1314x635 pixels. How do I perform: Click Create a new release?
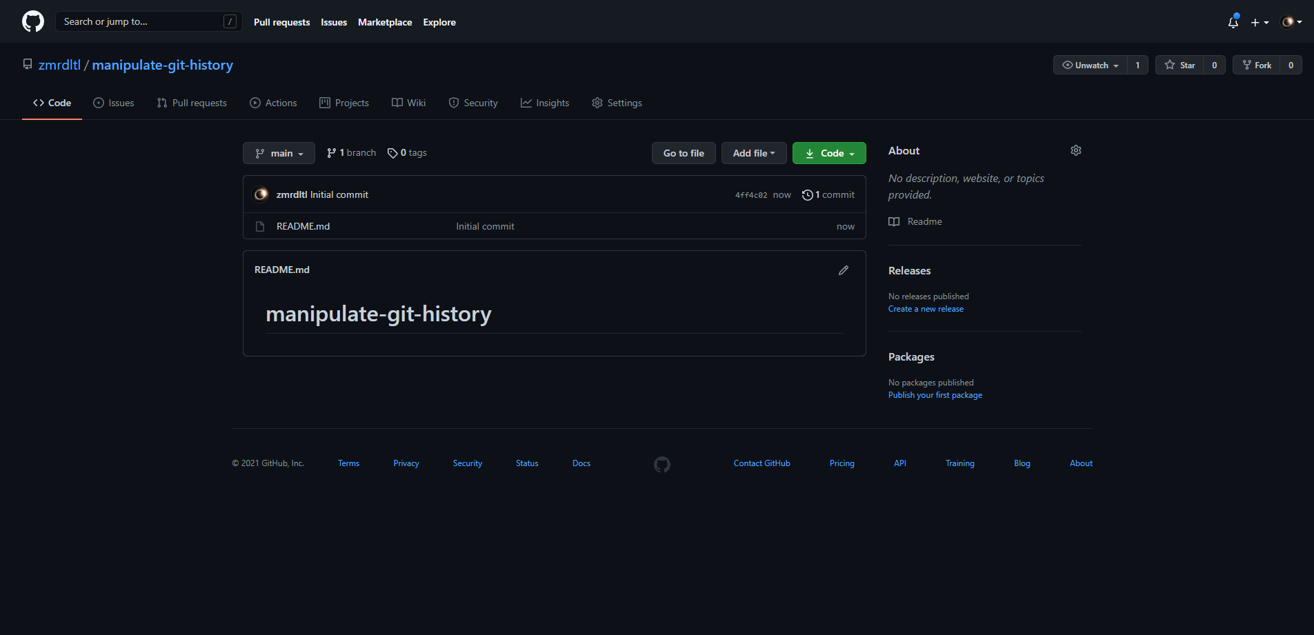926,309
